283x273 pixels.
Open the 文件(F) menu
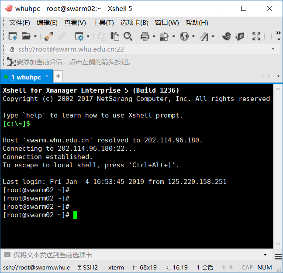tap(19, 23)
